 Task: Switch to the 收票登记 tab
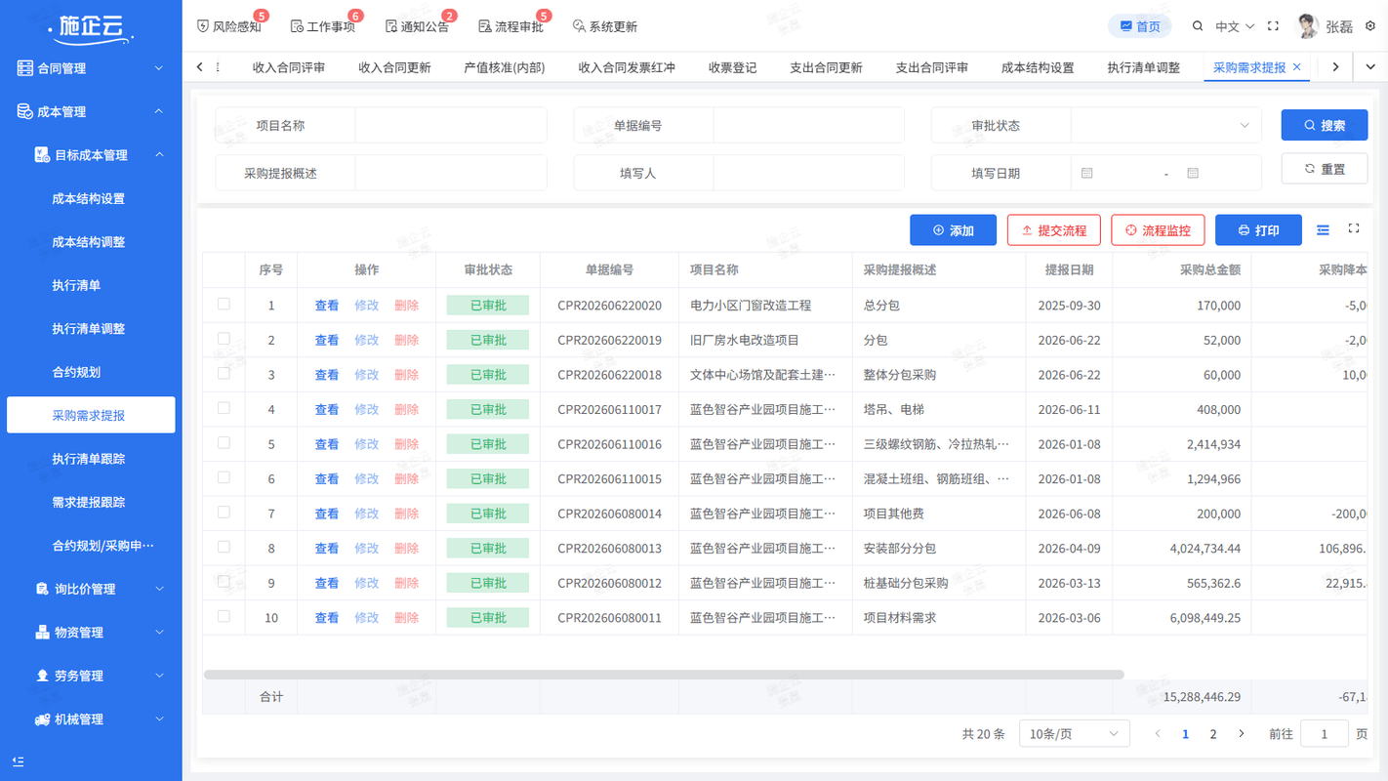[x=732, y=67]
